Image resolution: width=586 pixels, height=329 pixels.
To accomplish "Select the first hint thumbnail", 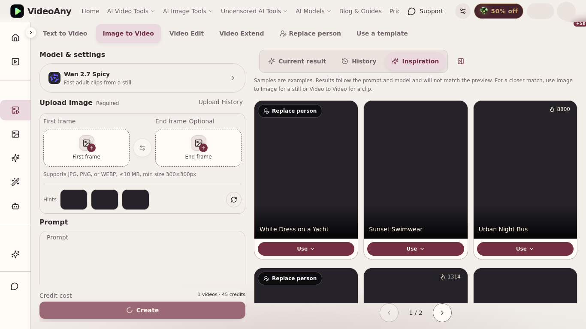I will click(x=74, y=200).
